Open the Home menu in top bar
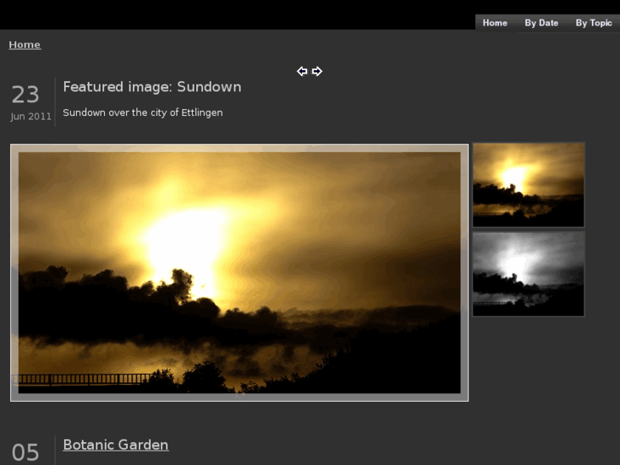620x465 pixels. pos(495,23)
